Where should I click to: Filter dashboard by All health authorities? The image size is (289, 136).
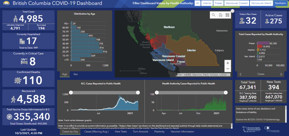[197, 3]
